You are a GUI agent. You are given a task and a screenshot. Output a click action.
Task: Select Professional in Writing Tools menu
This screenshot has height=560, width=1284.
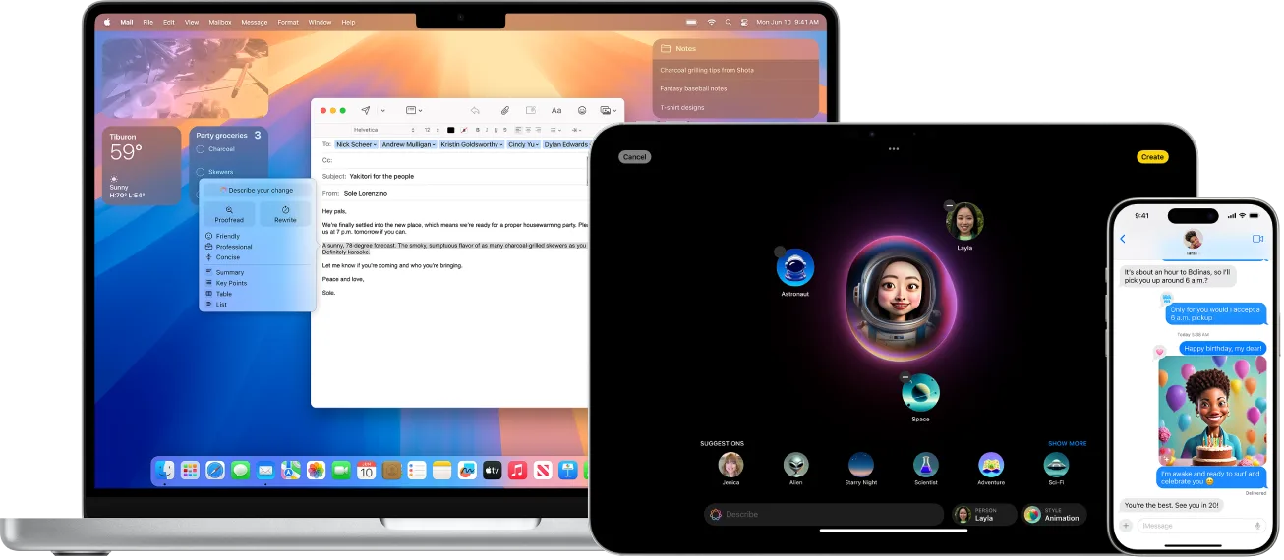[x=233, y=247]
